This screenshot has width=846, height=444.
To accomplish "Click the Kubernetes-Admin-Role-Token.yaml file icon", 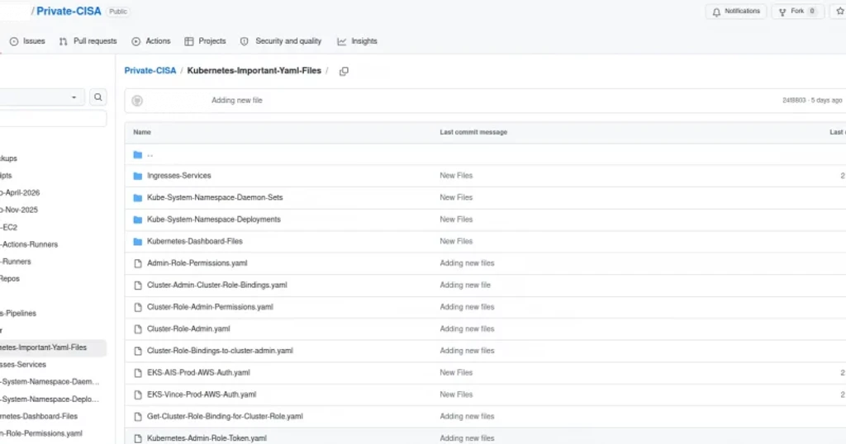I will 138,438.
